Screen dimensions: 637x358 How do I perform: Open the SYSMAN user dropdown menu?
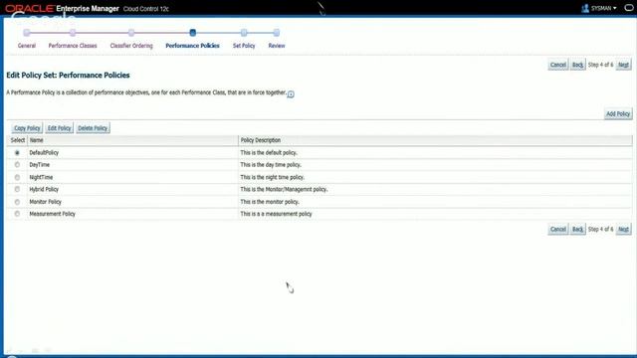pyautogui.click(x=604, y=8)
